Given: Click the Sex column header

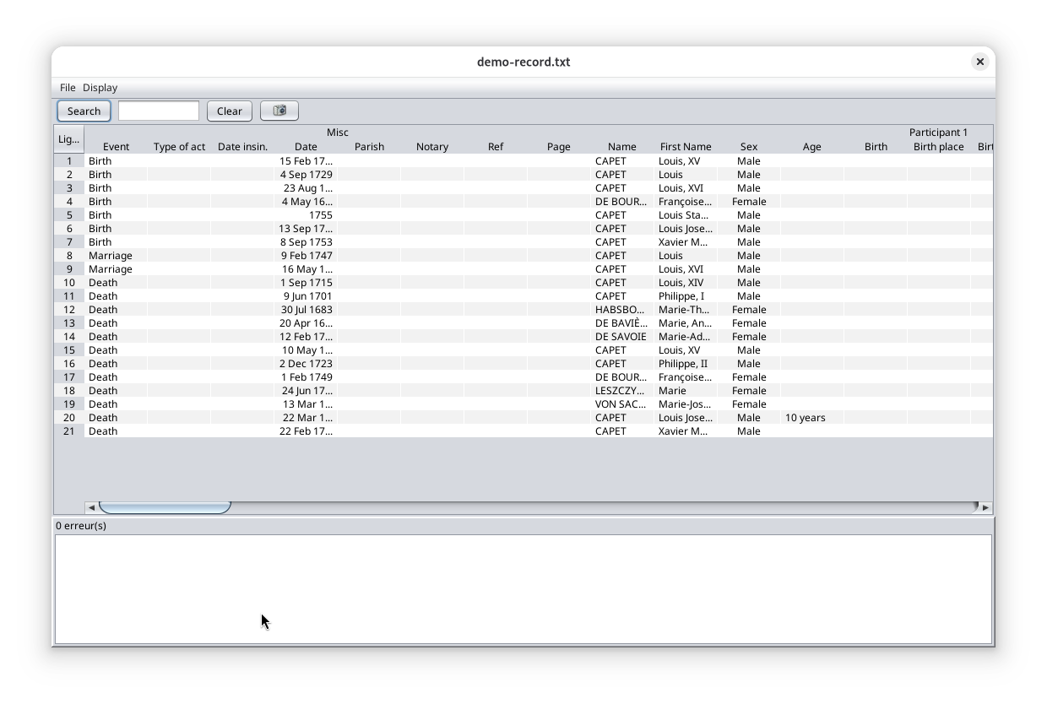Looking at the screenshot, I should [x=749, y=147].
